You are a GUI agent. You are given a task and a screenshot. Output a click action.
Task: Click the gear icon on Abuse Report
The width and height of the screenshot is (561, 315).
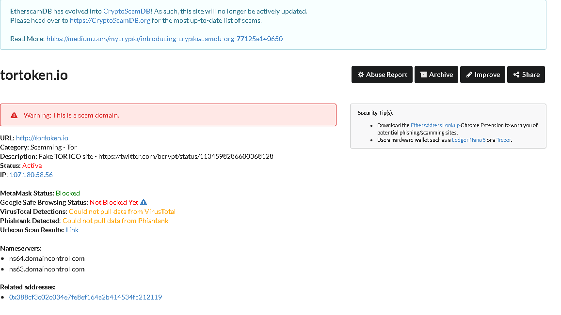point(361,75)
